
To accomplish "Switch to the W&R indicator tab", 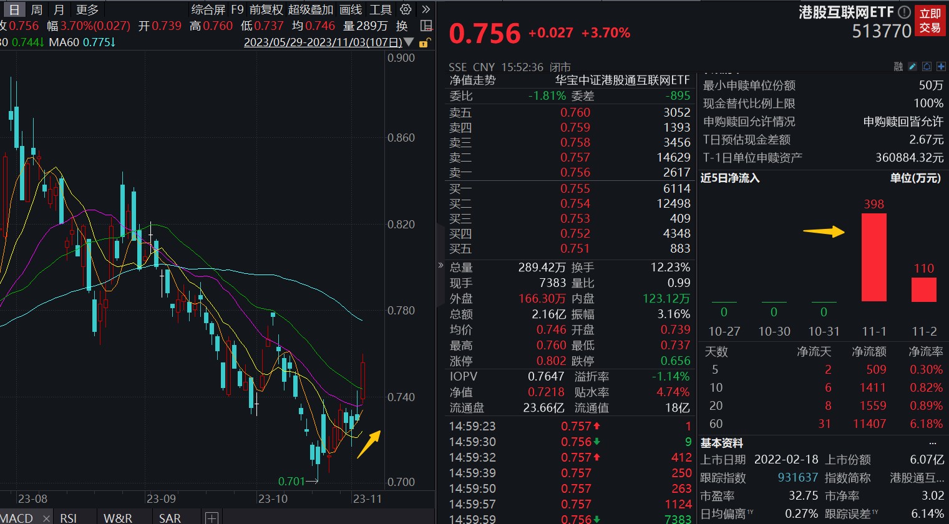I will click(x=118, y=518).
